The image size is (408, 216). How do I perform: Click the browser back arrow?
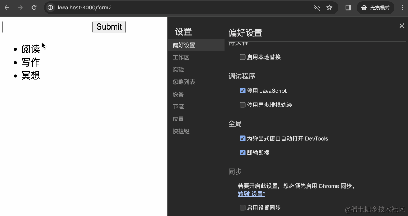(x=7, y=8)
